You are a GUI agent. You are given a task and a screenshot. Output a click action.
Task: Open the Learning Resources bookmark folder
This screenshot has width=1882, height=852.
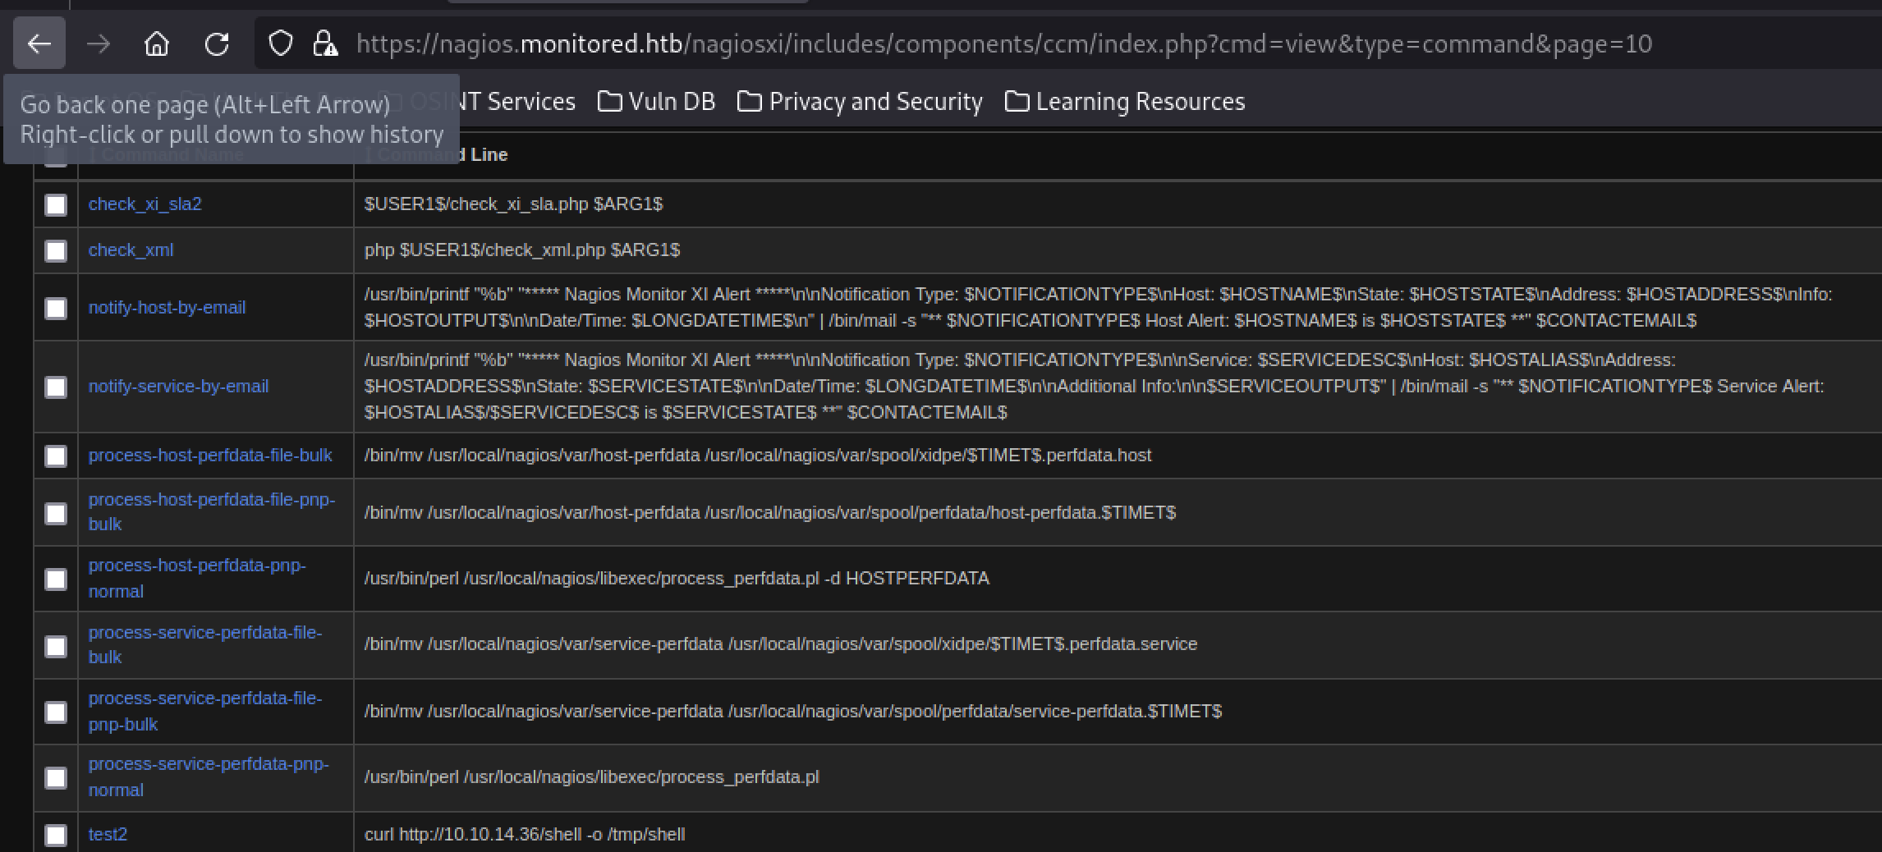click(1125, 102)
